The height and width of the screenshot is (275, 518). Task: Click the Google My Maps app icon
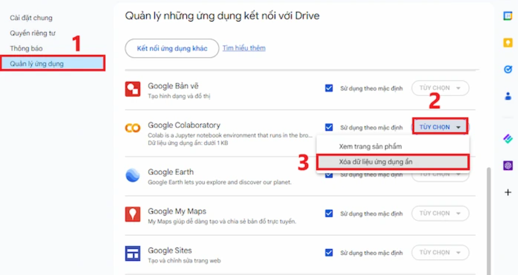133,214
